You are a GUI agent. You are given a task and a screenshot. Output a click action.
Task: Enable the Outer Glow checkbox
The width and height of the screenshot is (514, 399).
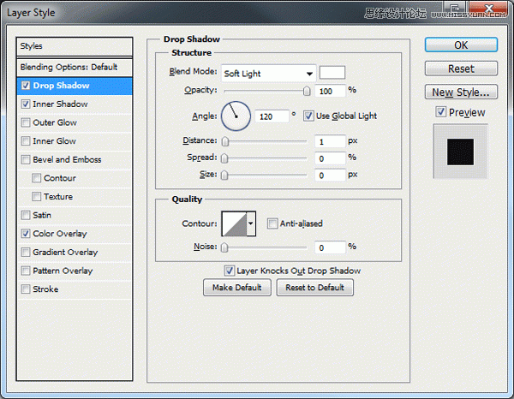tap(26, 122)
